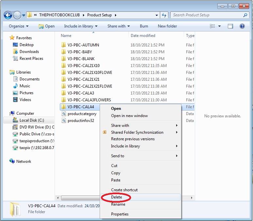Choose Cut from context menu
253x221 pixels.
point(141,166)
